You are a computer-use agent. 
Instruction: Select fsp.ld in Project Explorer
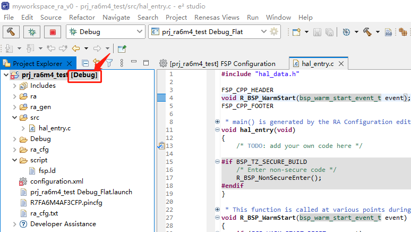click(47, 171)
